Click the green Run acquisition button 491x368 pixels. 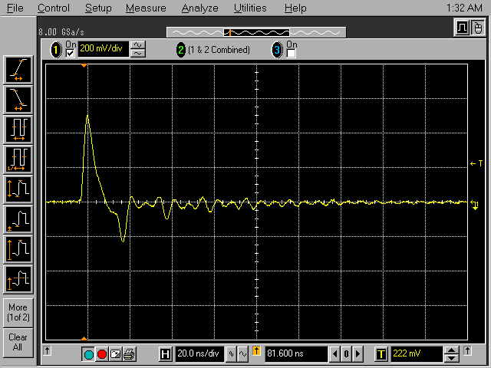click(x=89, y=354)
